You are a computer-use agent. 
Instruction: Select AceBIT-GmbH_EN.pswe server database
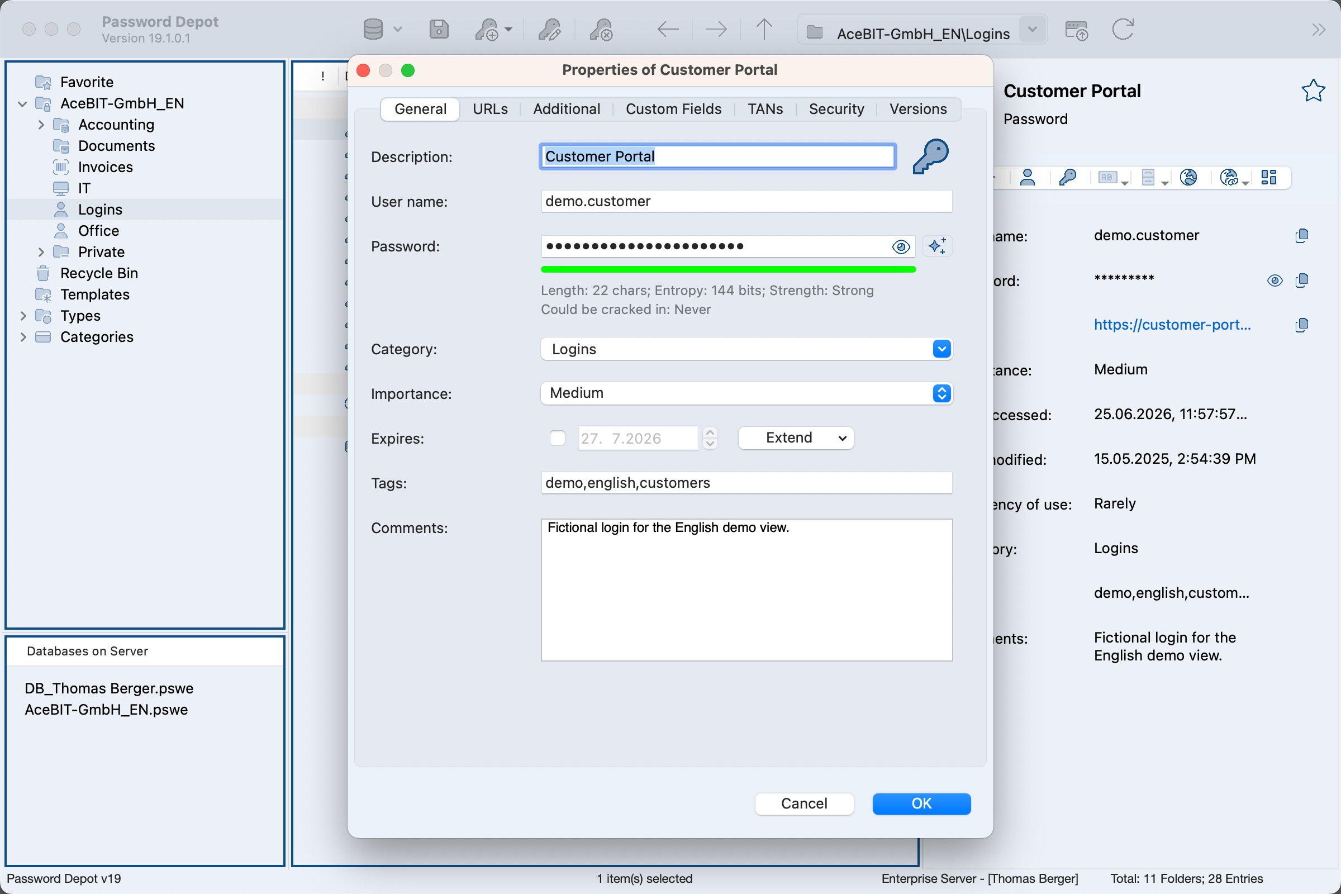(106, 709)
